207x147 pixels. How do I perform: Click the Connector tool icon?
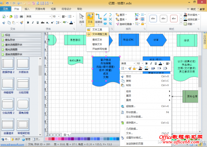99,17
